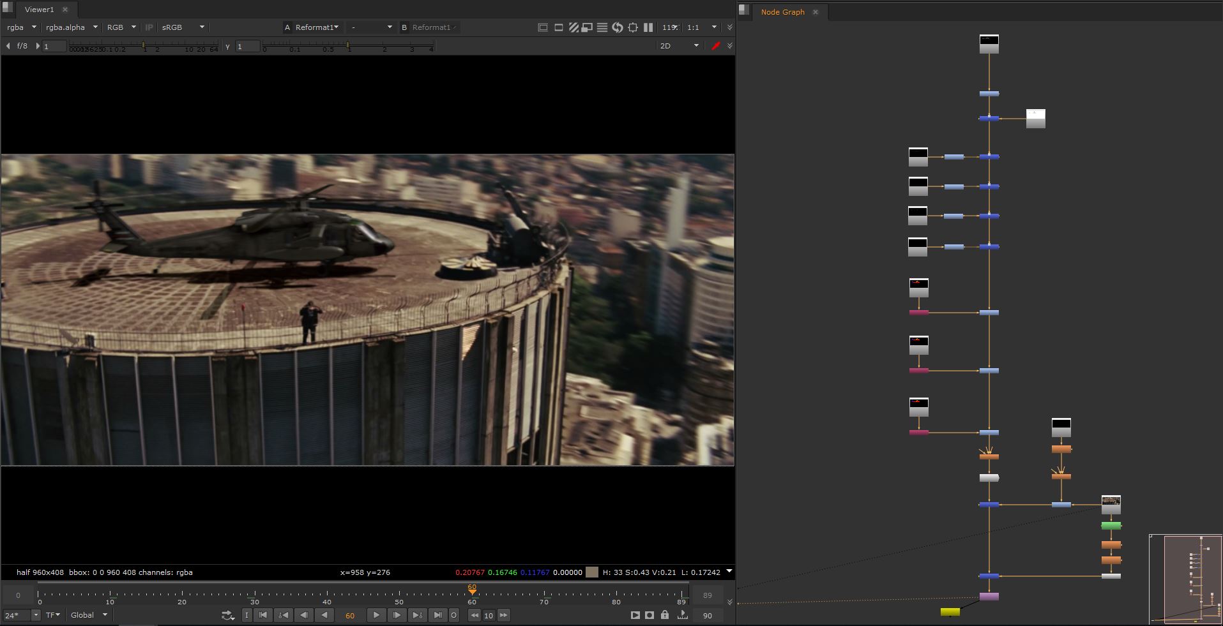The height and width of the screenshot is (626, 1223).
Task: Click the viewer capture camera icon
Action: pos(649,615)
